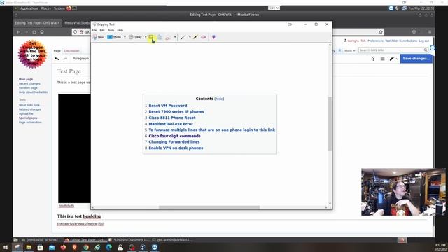This screenshot has height=252, width=448.
Task: Click the Copy icon in Snipping Tool toolbar
Action: click(x=160, y=37)
